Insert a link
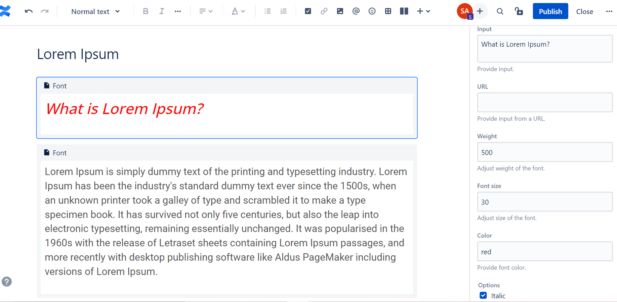 coord(324,11)
